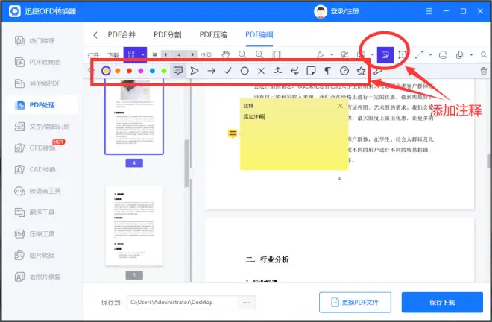Select the orange annotation color
The height and width of the screenshot is (322, 492).
[x=118, y=71]
